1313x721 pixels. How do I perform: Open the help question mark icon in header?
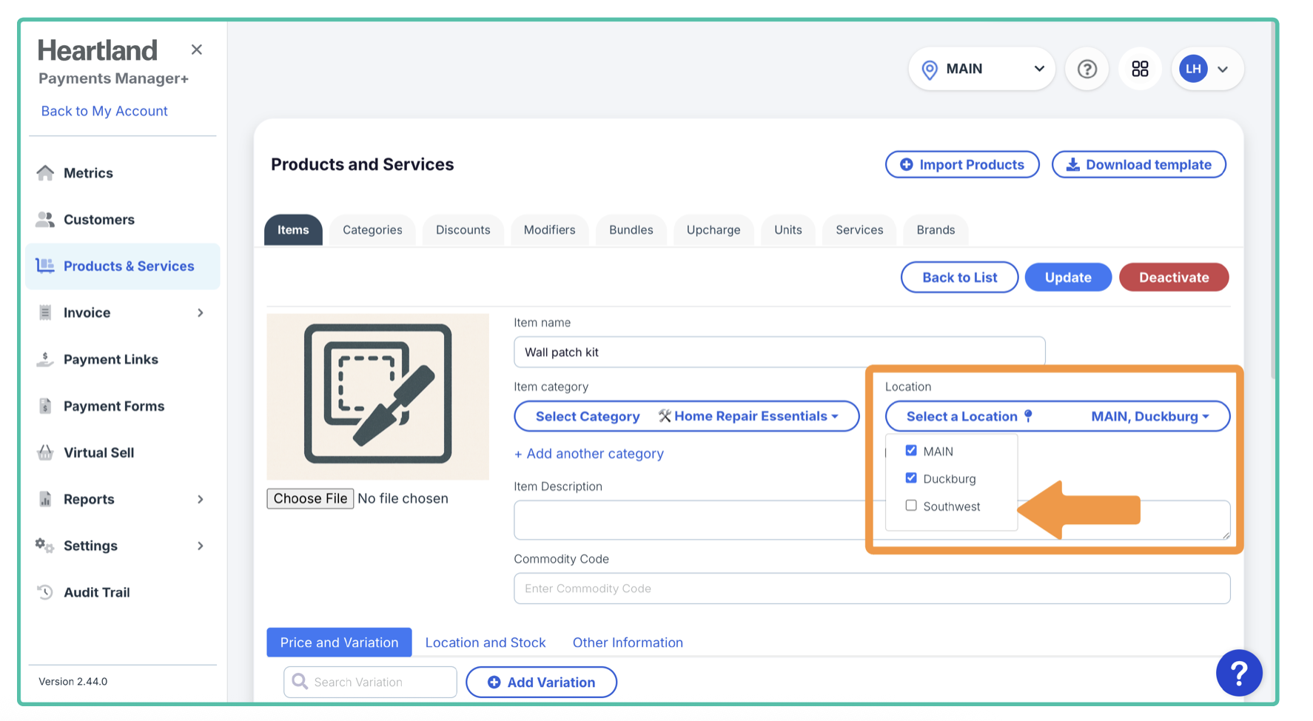coord(1087,69)
